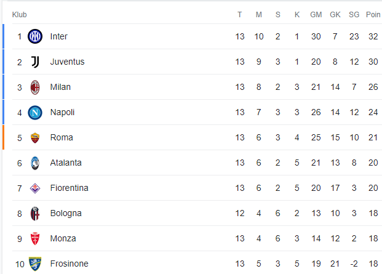Select the Atalanta team name
The height and width of the screenshot is (274, 382).
click(66, 163)
